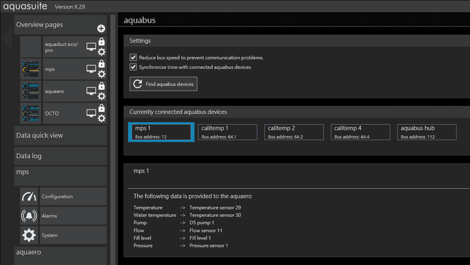Open the mps overview page thumbnail
This screenshot has width=470, height=265.
[31, 69]
